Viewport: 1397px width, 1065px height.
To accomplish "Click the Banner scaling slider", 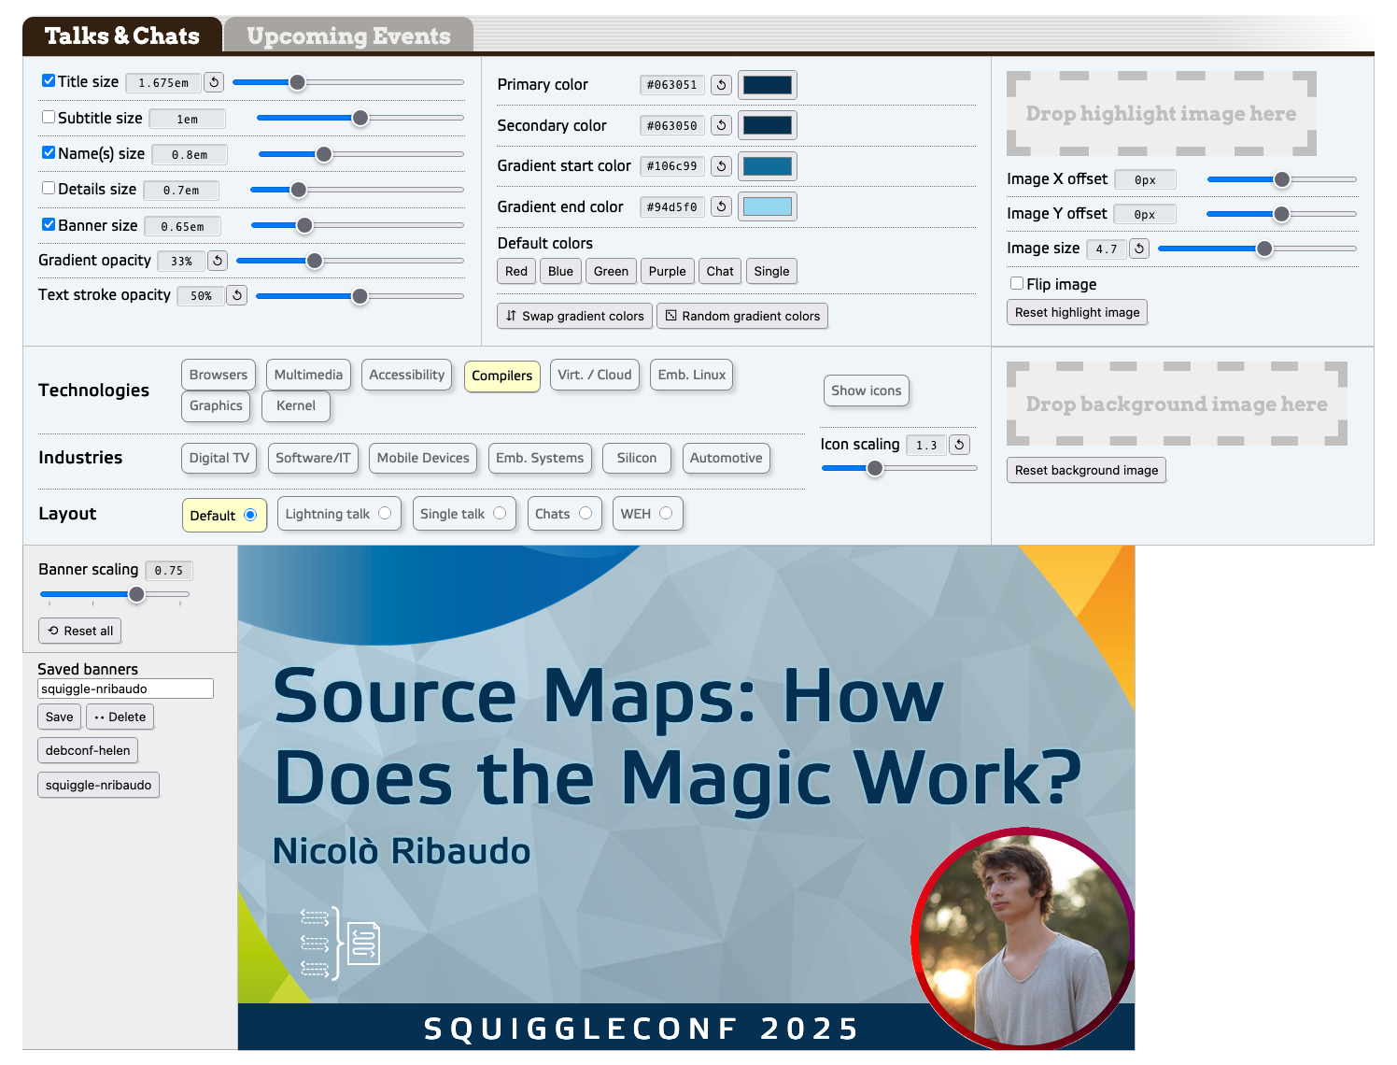I will click(x=114, y=594).
